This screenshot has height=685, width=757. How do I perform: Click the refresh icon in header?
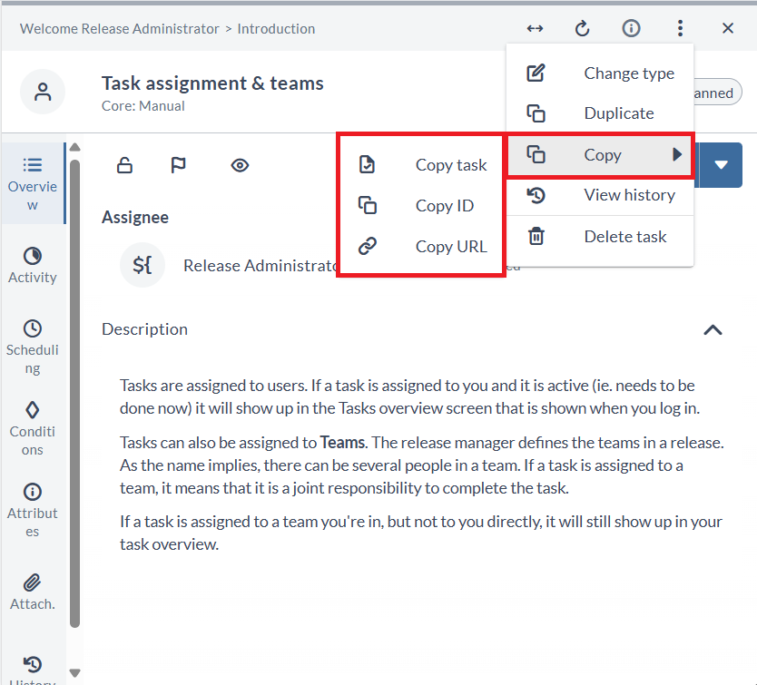pyautogui.click(x=583, y=28)
